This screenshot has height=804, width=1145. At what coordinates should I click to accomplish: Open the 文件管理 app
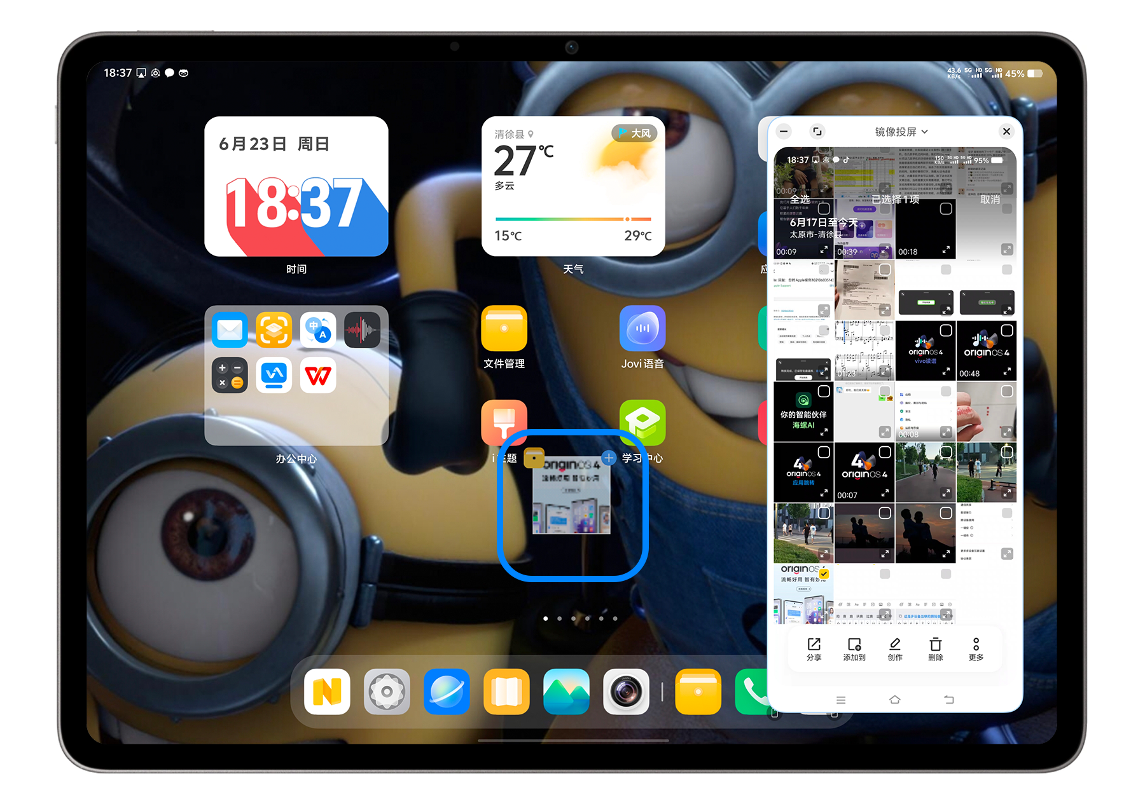pyautogui.click(x=504, y=329)
